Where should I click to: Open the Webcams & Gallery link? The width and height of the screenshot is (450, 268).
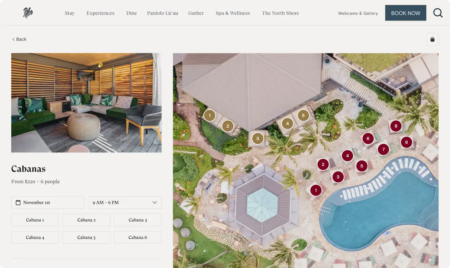pos(358,13)
